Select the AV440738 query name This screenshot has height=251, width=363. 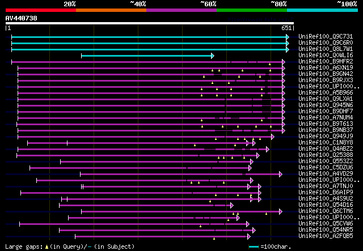[22, 18]
